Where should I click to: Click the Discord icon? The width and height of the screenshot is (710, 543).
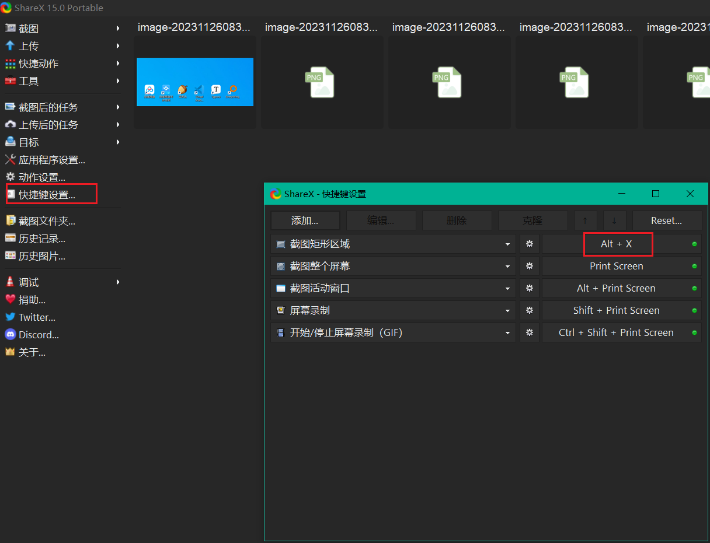coord(10,334)
